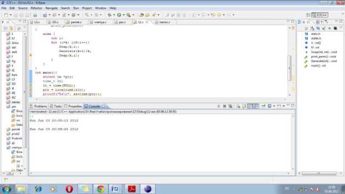Select project 'kurs' in Project Explorer
Screen dimensions: 345x194
(12, 75)
